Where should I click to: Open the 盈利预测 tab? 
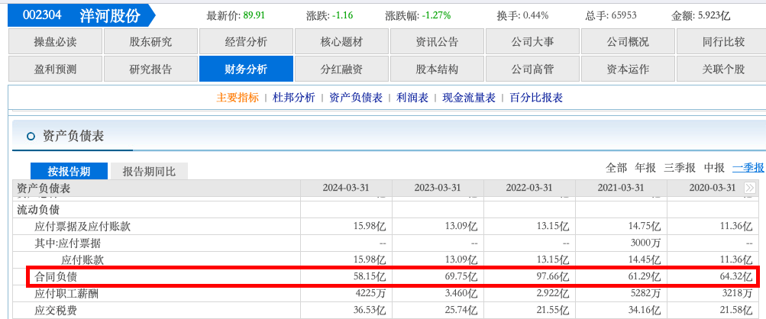click(55, 69)
